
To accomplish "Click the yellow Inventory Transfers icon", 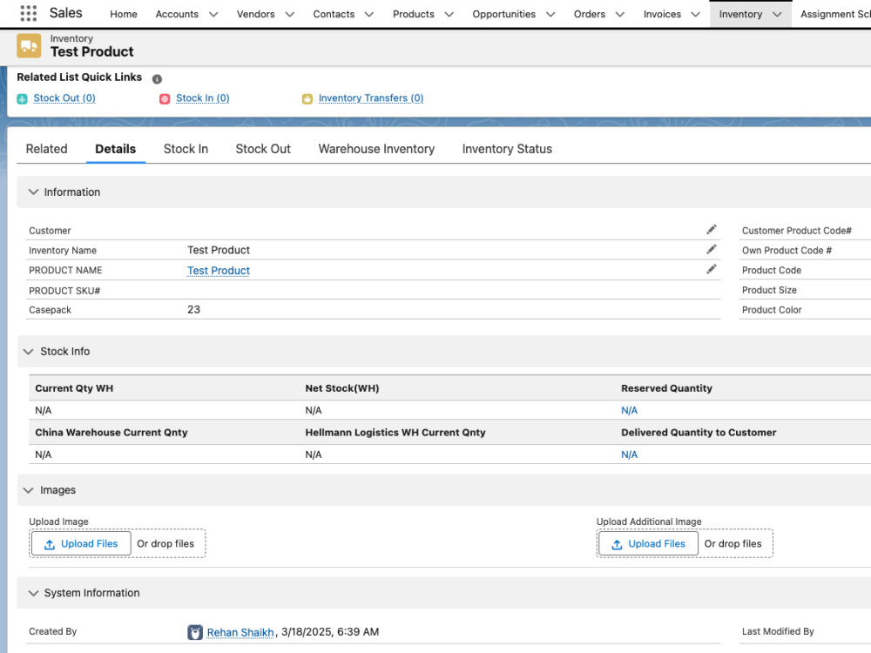I will point(307,99).
